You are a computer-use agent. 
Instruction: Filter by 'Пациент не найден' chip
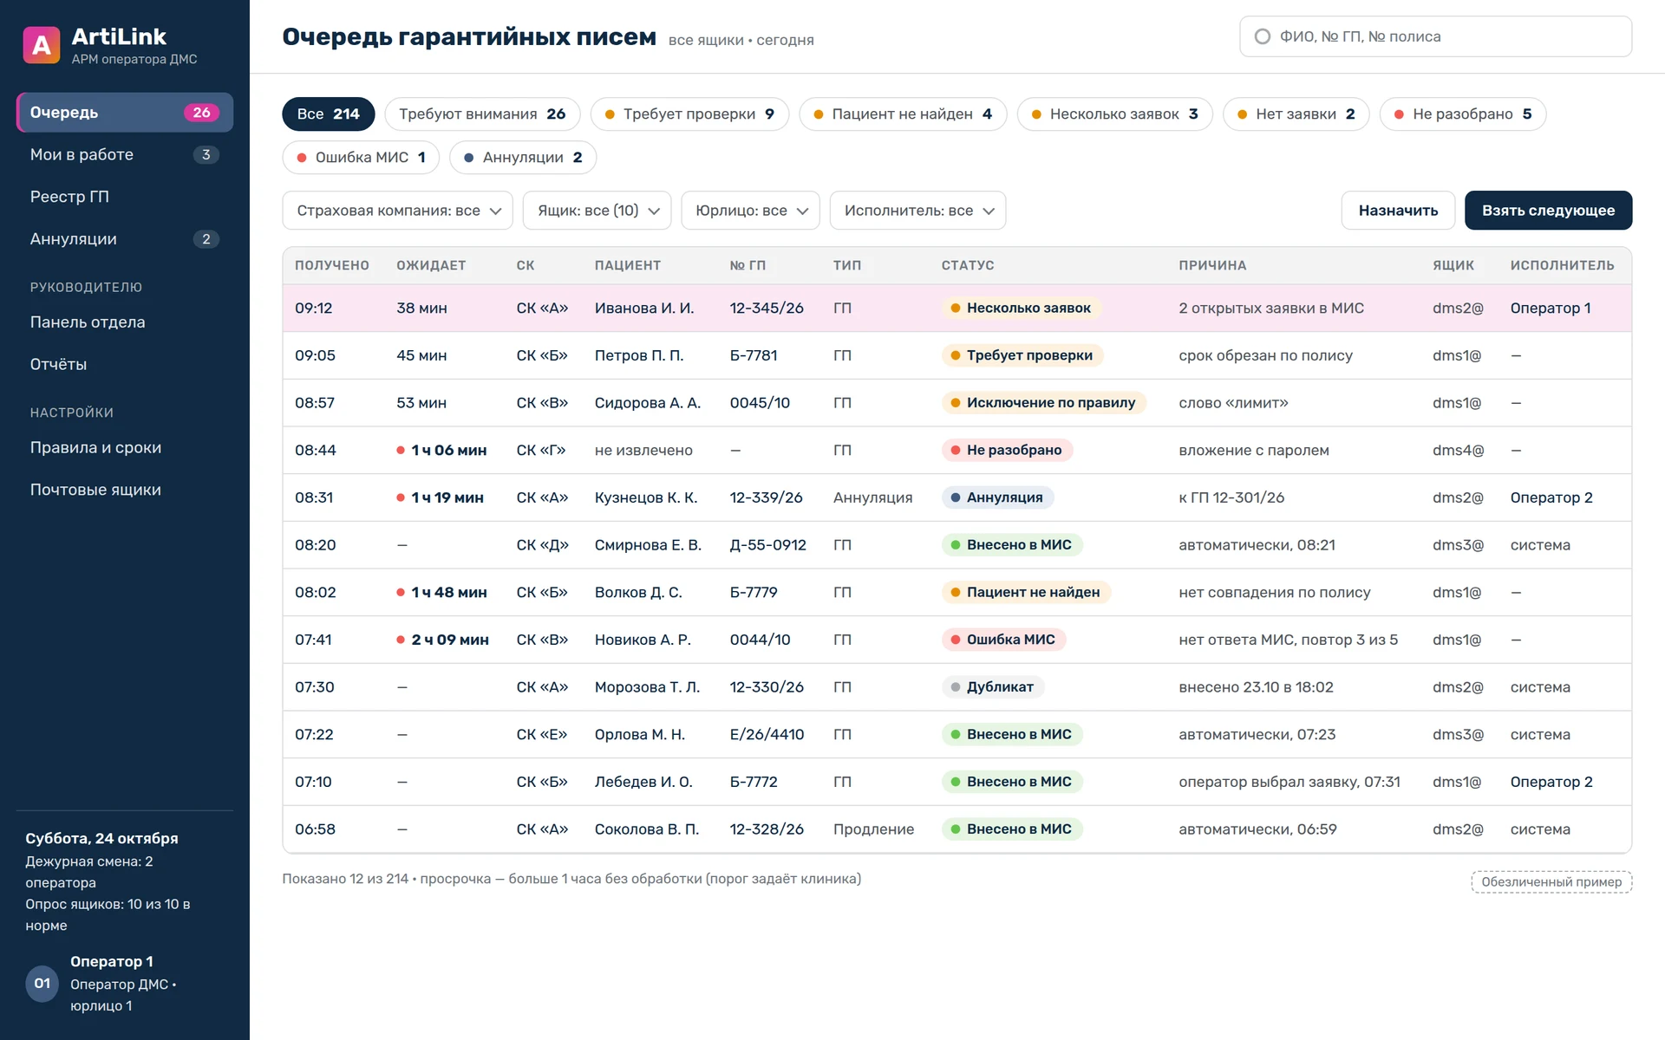[903, 114]
